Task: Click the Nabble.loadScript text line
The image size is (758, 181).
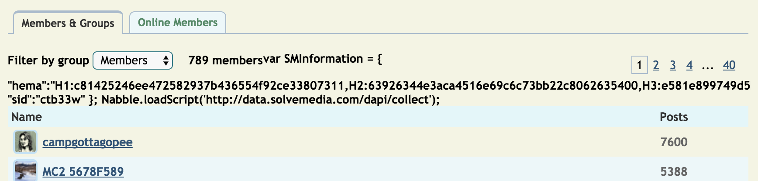Action: 271,100
